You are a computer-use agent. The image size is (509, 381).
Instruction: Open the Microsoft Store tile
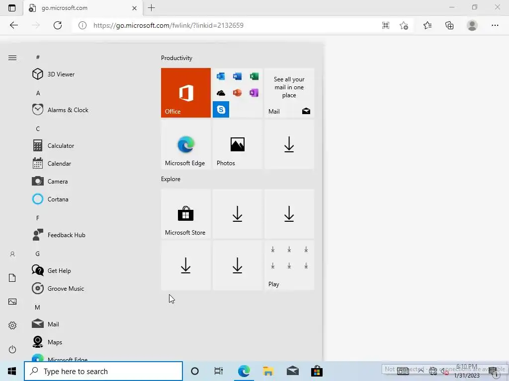186,214
